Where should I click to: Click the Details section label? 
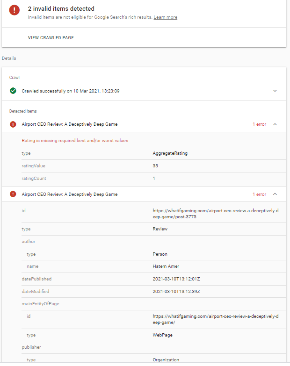(x=9, y=58)
